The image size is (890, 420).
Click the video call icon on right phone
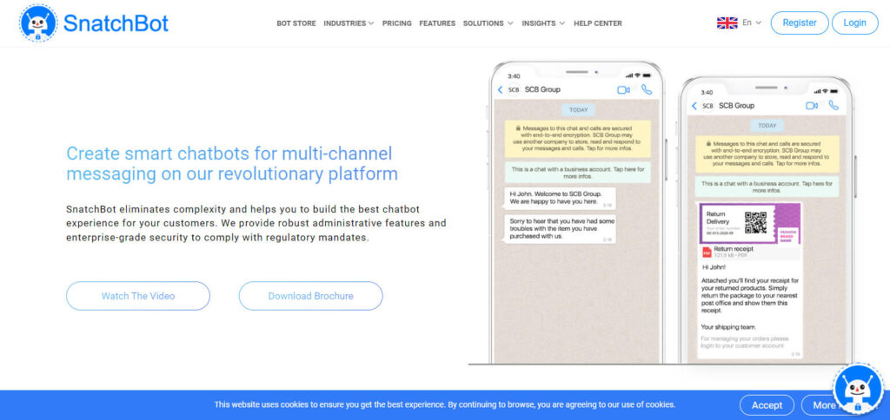pyautogui.click(x=812, y=105)
